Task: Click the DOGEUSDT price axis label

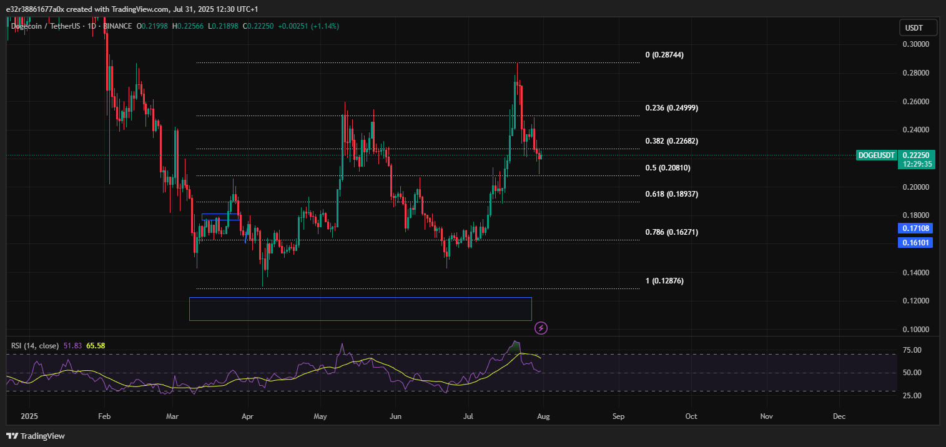Action: (876, 155)
